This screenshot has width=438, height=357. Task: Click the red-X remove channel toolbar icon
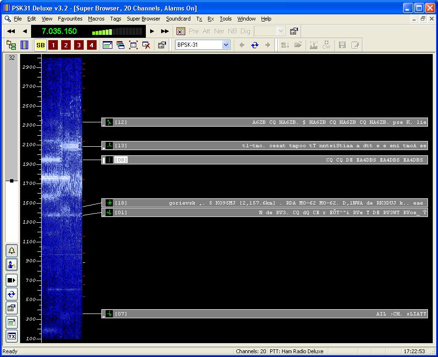click(x=147, y=45)
